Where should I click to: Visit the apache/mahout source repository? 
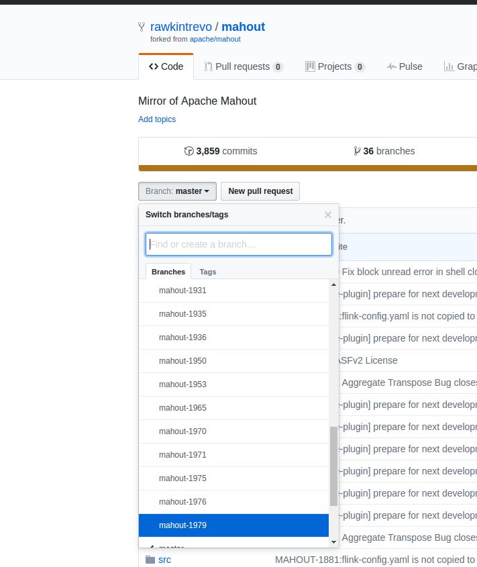click(215, 39)
